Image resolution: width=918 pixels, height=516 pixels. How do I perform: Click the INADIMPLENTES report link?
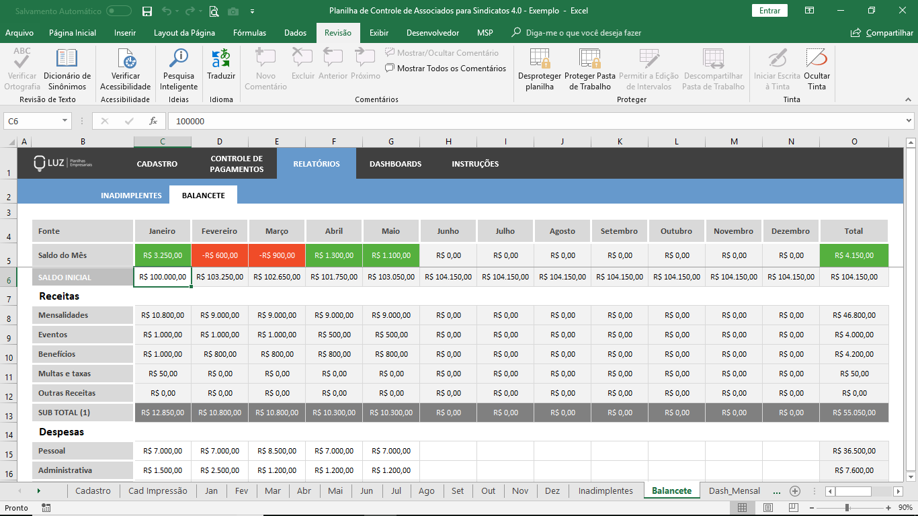(131, 196)
